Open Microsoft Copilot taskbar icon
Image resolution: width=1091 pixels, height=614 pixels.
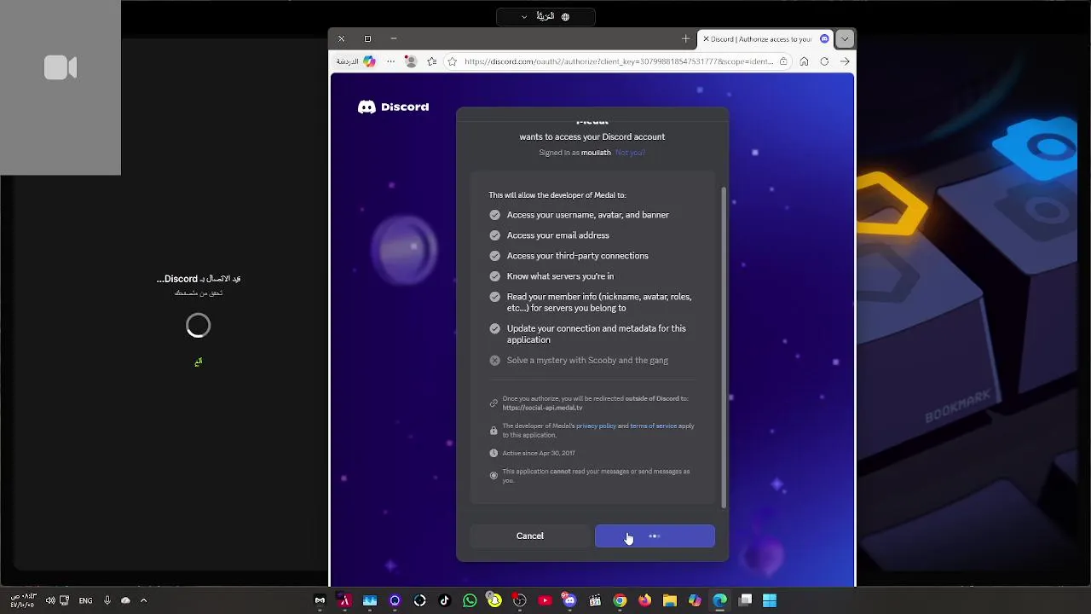pos(695,600)
